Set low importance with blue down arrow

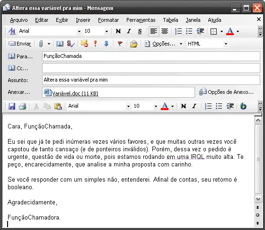point(106,44)
